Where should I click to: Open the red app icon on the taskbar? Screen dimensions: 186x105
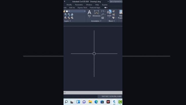click(x=108, y=102)
